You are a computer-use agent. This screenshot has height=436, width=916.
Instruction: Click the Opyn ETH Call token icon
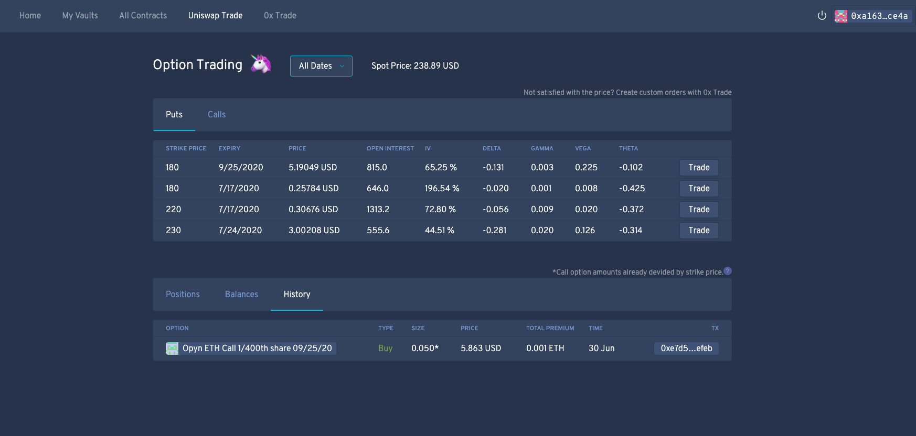tap(172, 348)
